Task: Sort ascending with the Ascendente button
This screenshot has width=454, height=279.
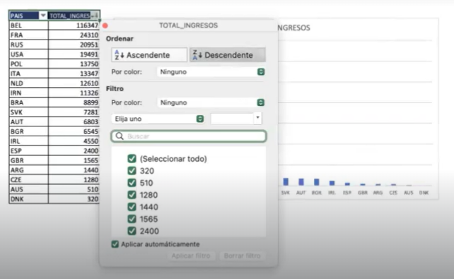Action: click(149, 55)
